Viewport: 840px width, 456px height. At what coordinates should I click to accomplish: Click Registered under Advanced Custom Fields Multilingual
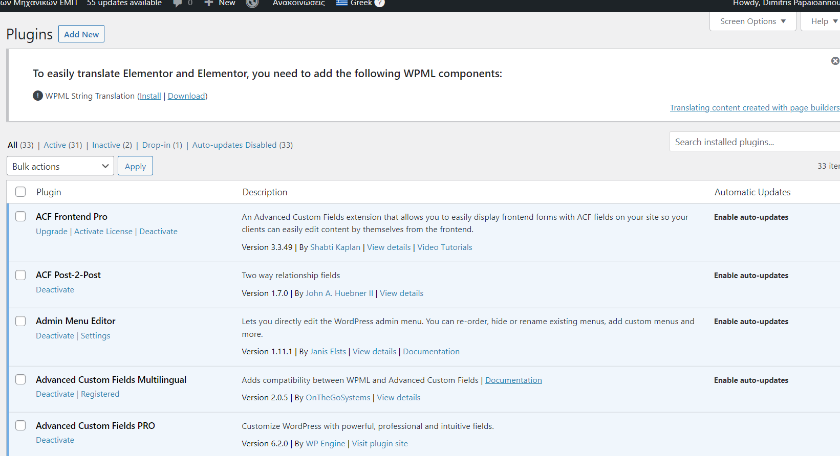pyautogui.click(x=100, y=394)
